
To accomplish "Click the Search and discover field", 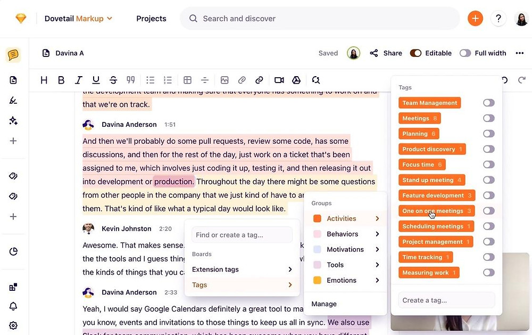I will tap(320, 18).
